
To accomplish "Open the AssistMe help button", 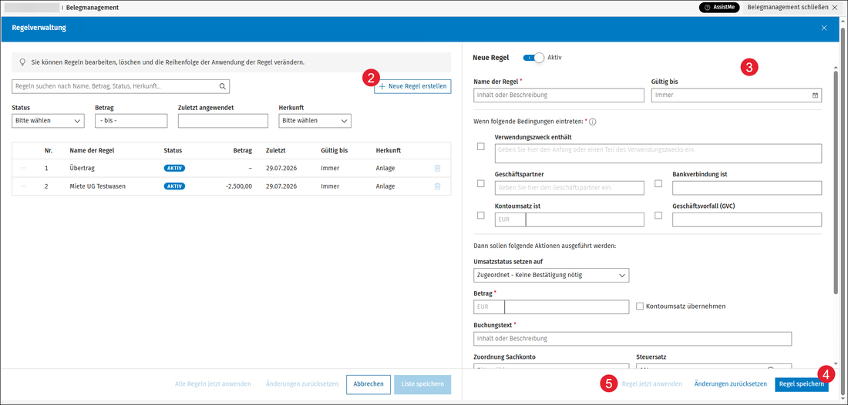I will point(718,8).
